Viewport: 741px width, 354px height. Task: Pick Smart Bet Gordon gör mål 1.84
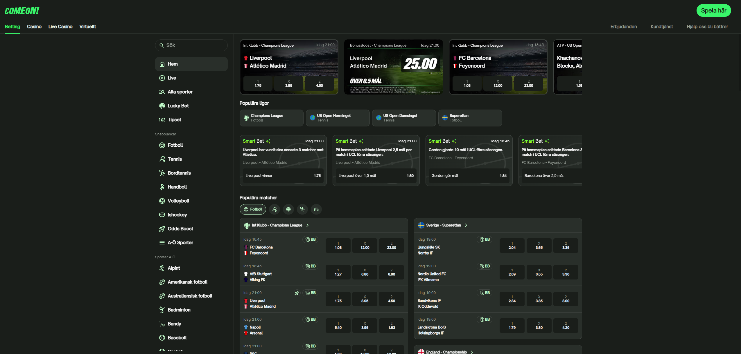pos(469,176)
